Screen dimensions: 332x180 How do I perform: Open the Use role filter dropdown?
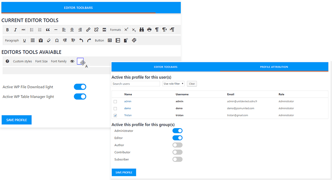pyautogui.click(x=173, y=84)
